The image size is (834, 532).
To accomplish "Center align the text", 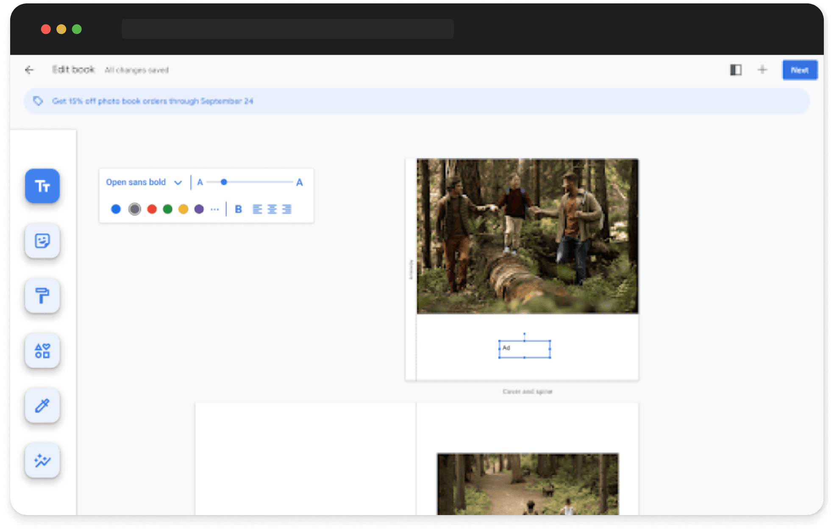I will pos(272,209).
